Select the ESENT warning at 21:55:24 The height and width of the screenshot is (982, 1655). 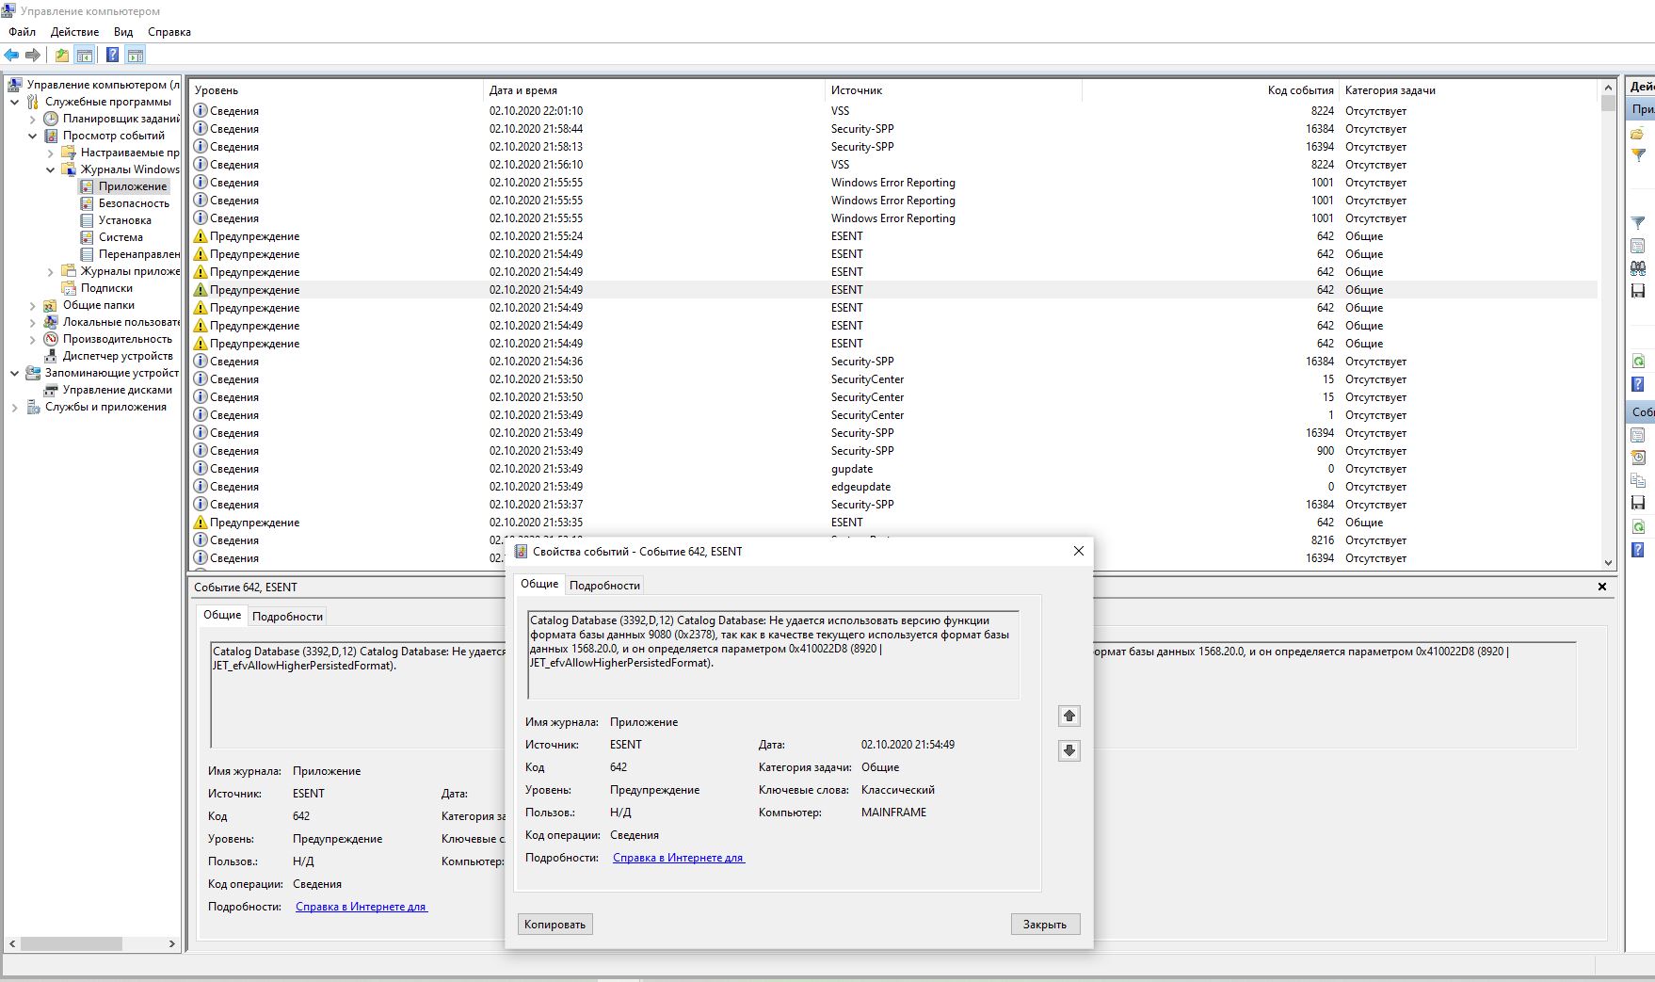[893, 236]
